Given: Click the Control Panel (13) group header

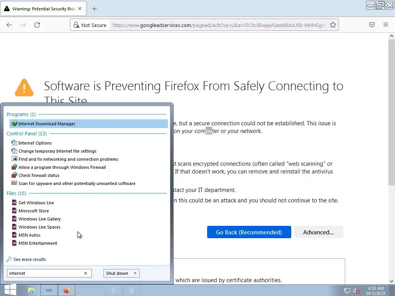Looking at the screenshot, I should tap(27, 133).
